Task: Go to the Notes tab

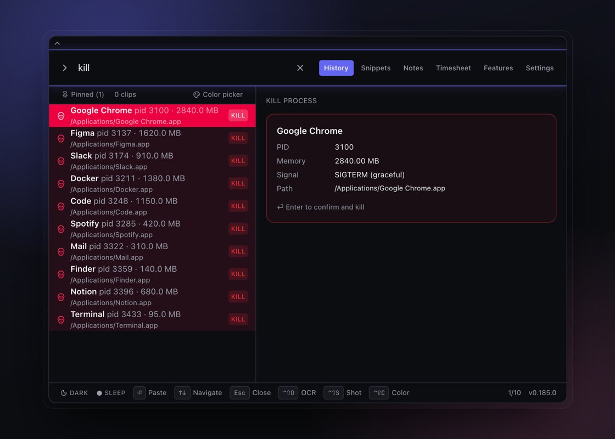Action: [413, 68]
